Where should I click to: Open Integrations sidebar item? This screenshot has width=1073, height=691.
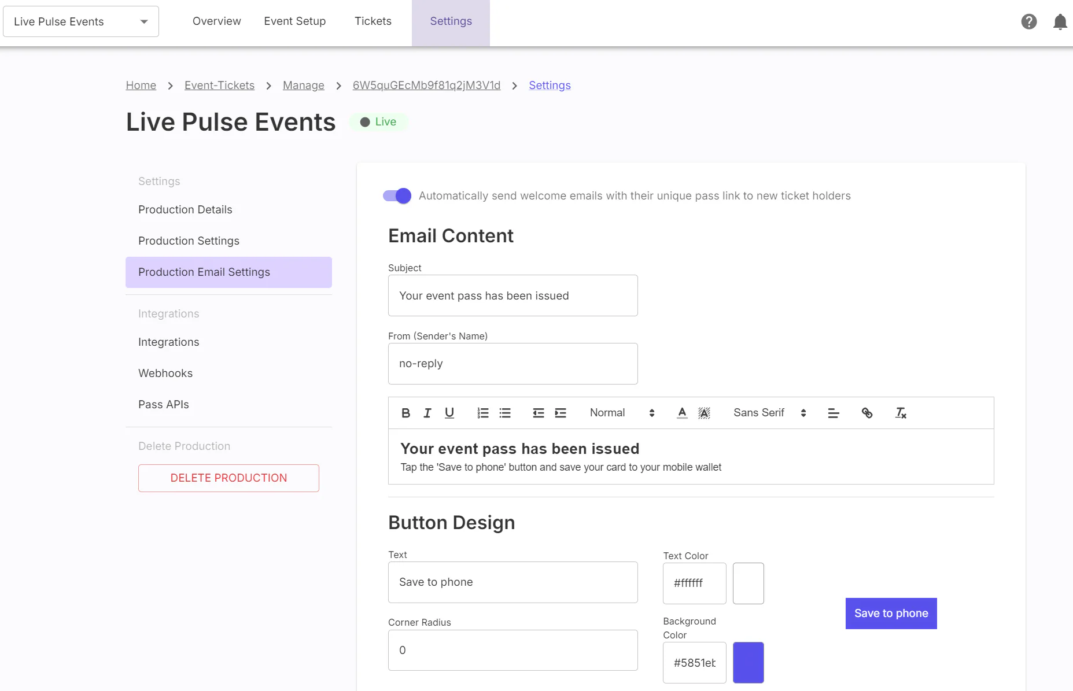[x=228, y=342]
